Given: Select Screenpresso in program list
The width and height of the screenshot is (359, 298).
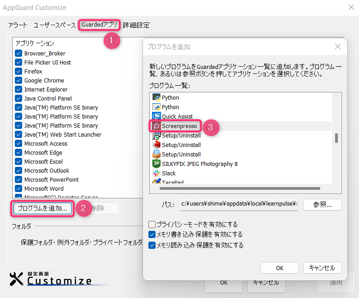Looking at the screenshot, I should click(179, 126).
